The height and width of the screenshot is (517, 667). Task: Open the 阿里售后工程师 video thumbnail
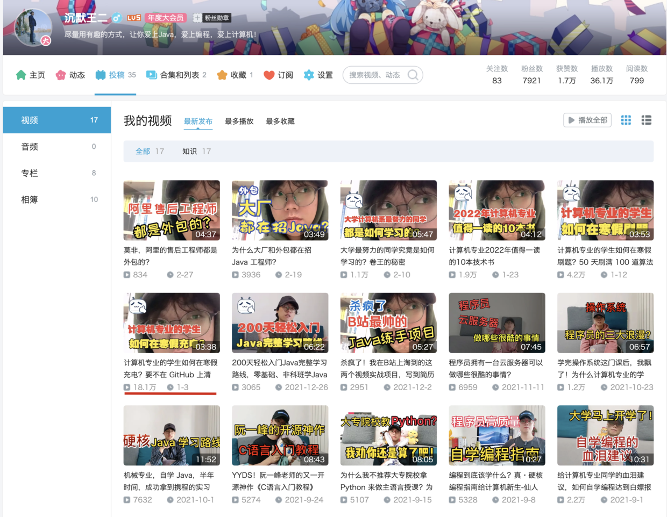172,210
